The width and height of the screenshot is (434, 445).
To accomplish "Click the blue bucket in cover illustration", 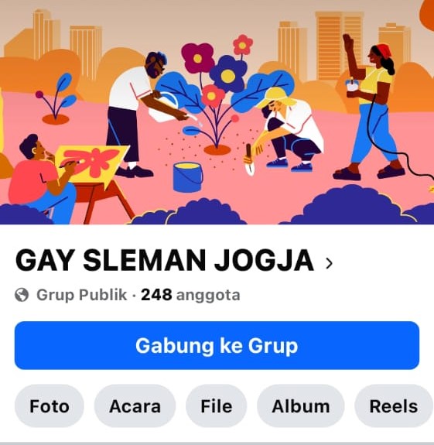I will click(x=187, y=177).
